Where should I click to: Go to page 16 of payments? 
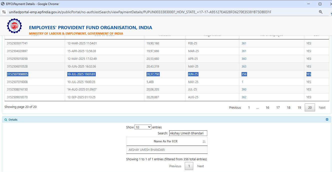click(x=267, y=108)
